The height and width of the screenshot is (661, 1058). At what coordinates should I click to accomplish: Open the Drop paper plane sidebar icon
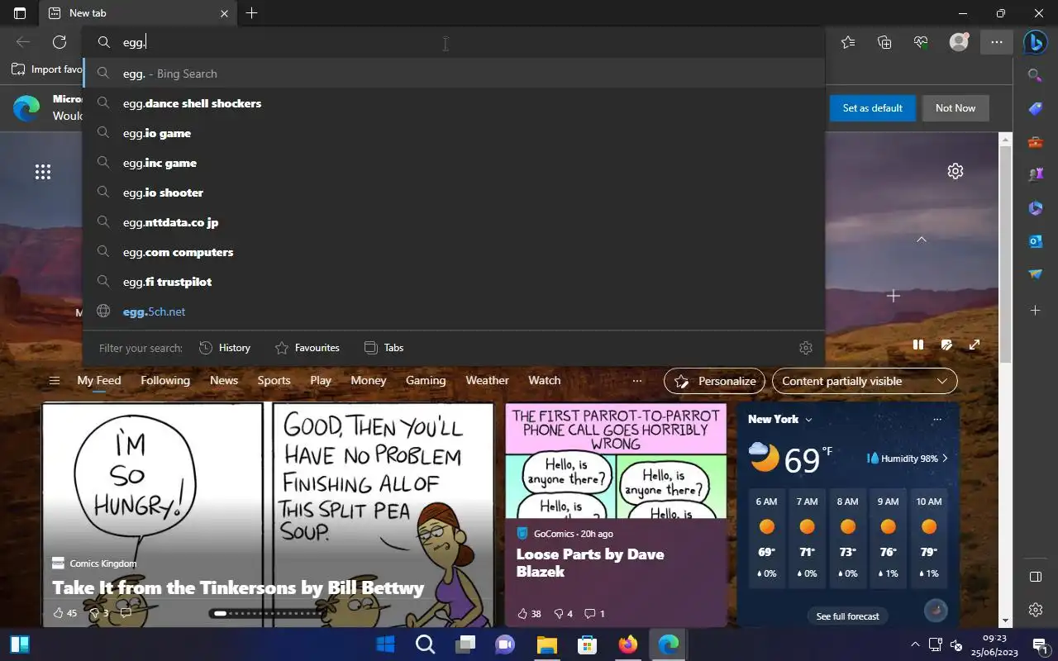pyautogui.click(x=1035, y=274)
